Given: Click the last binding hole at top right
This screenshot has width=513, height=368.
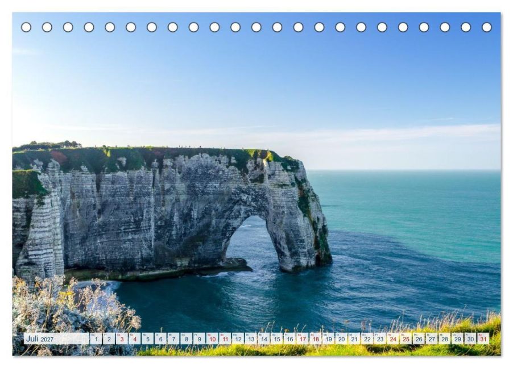Looking at the screenshot, I should click(486, 27).
